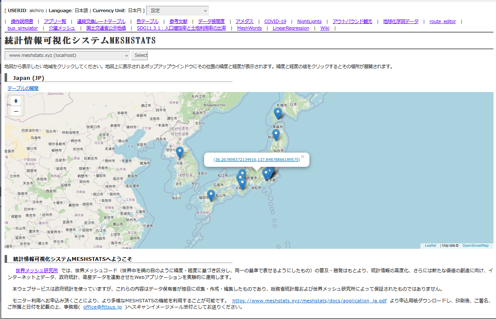
Task: Open the 世界メッシュ研究所 link
Action: [37, 271]
